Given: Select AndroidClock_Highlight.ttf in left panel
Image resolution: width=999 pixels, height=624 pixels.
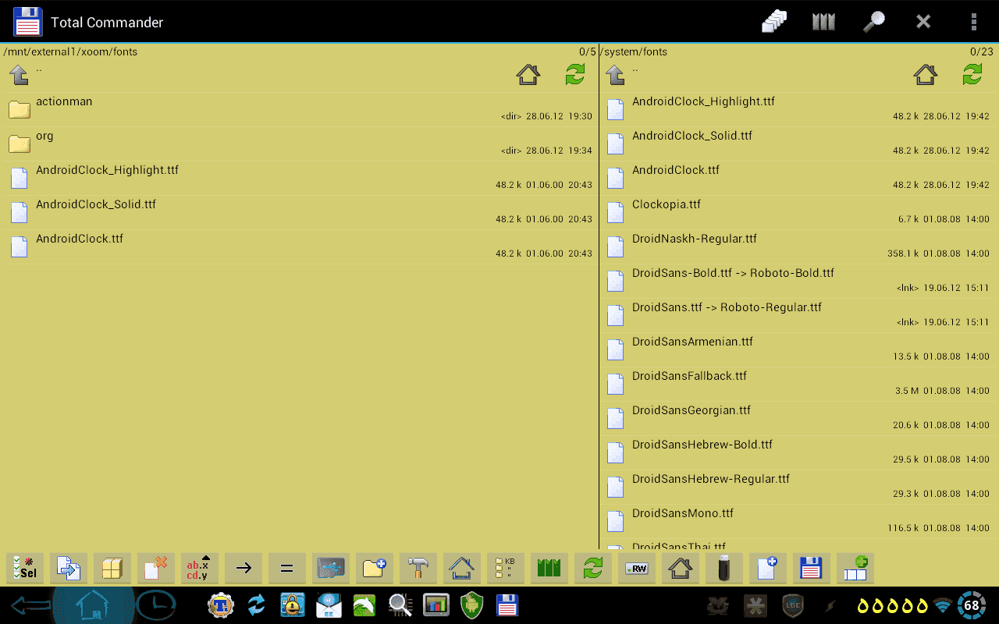Looking at the screenshot, I should click(x=300, y=178).
